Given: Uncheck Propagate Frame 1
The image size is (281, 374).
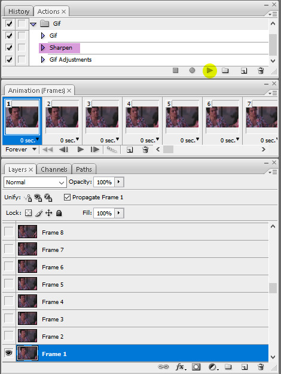Looking at the screenshot, I should (67, 197).
